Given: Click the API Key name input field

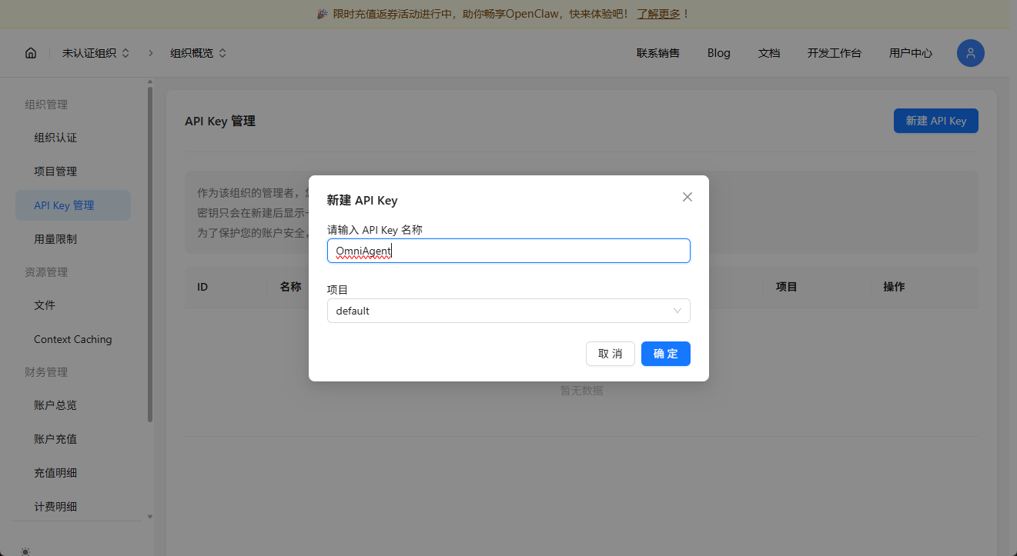Looking at the screenshot, I should [508, 251].
